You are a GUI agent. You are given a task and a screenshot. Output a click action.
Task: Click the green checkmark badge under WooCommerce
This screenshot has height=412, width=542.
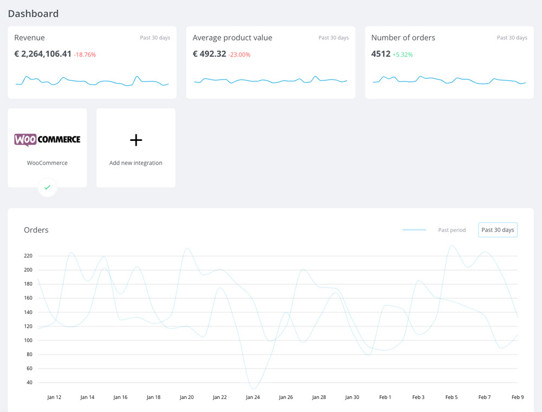click(x=47, y=188)
